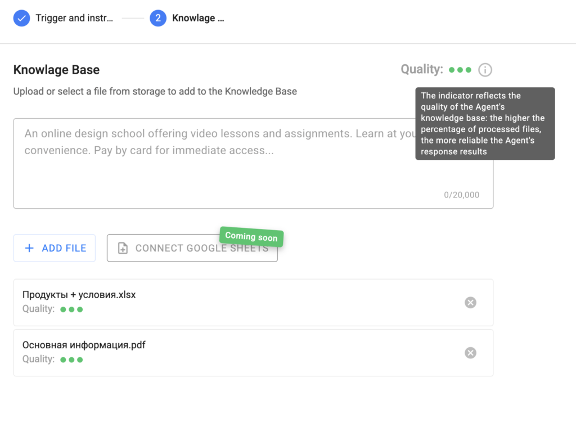Go to the Trigger and instructions step
Image resolution: width=576 pixels, height=422 pixels.
point(74,18)
